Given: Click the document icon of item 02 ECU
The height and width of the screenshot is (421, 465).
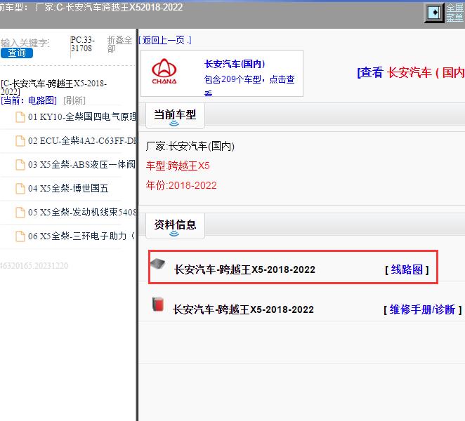Looking at the screenshot, I should [20, 141].
